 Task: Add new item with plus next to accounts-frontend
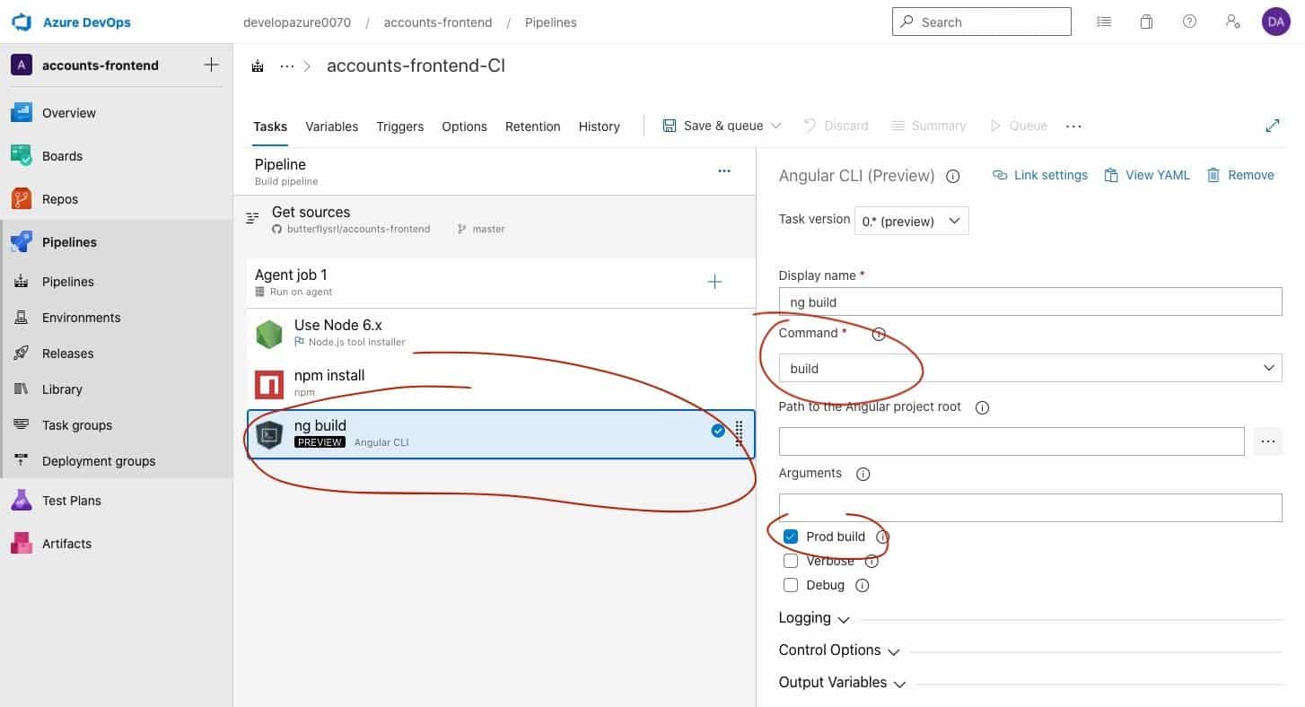point(211,65)
